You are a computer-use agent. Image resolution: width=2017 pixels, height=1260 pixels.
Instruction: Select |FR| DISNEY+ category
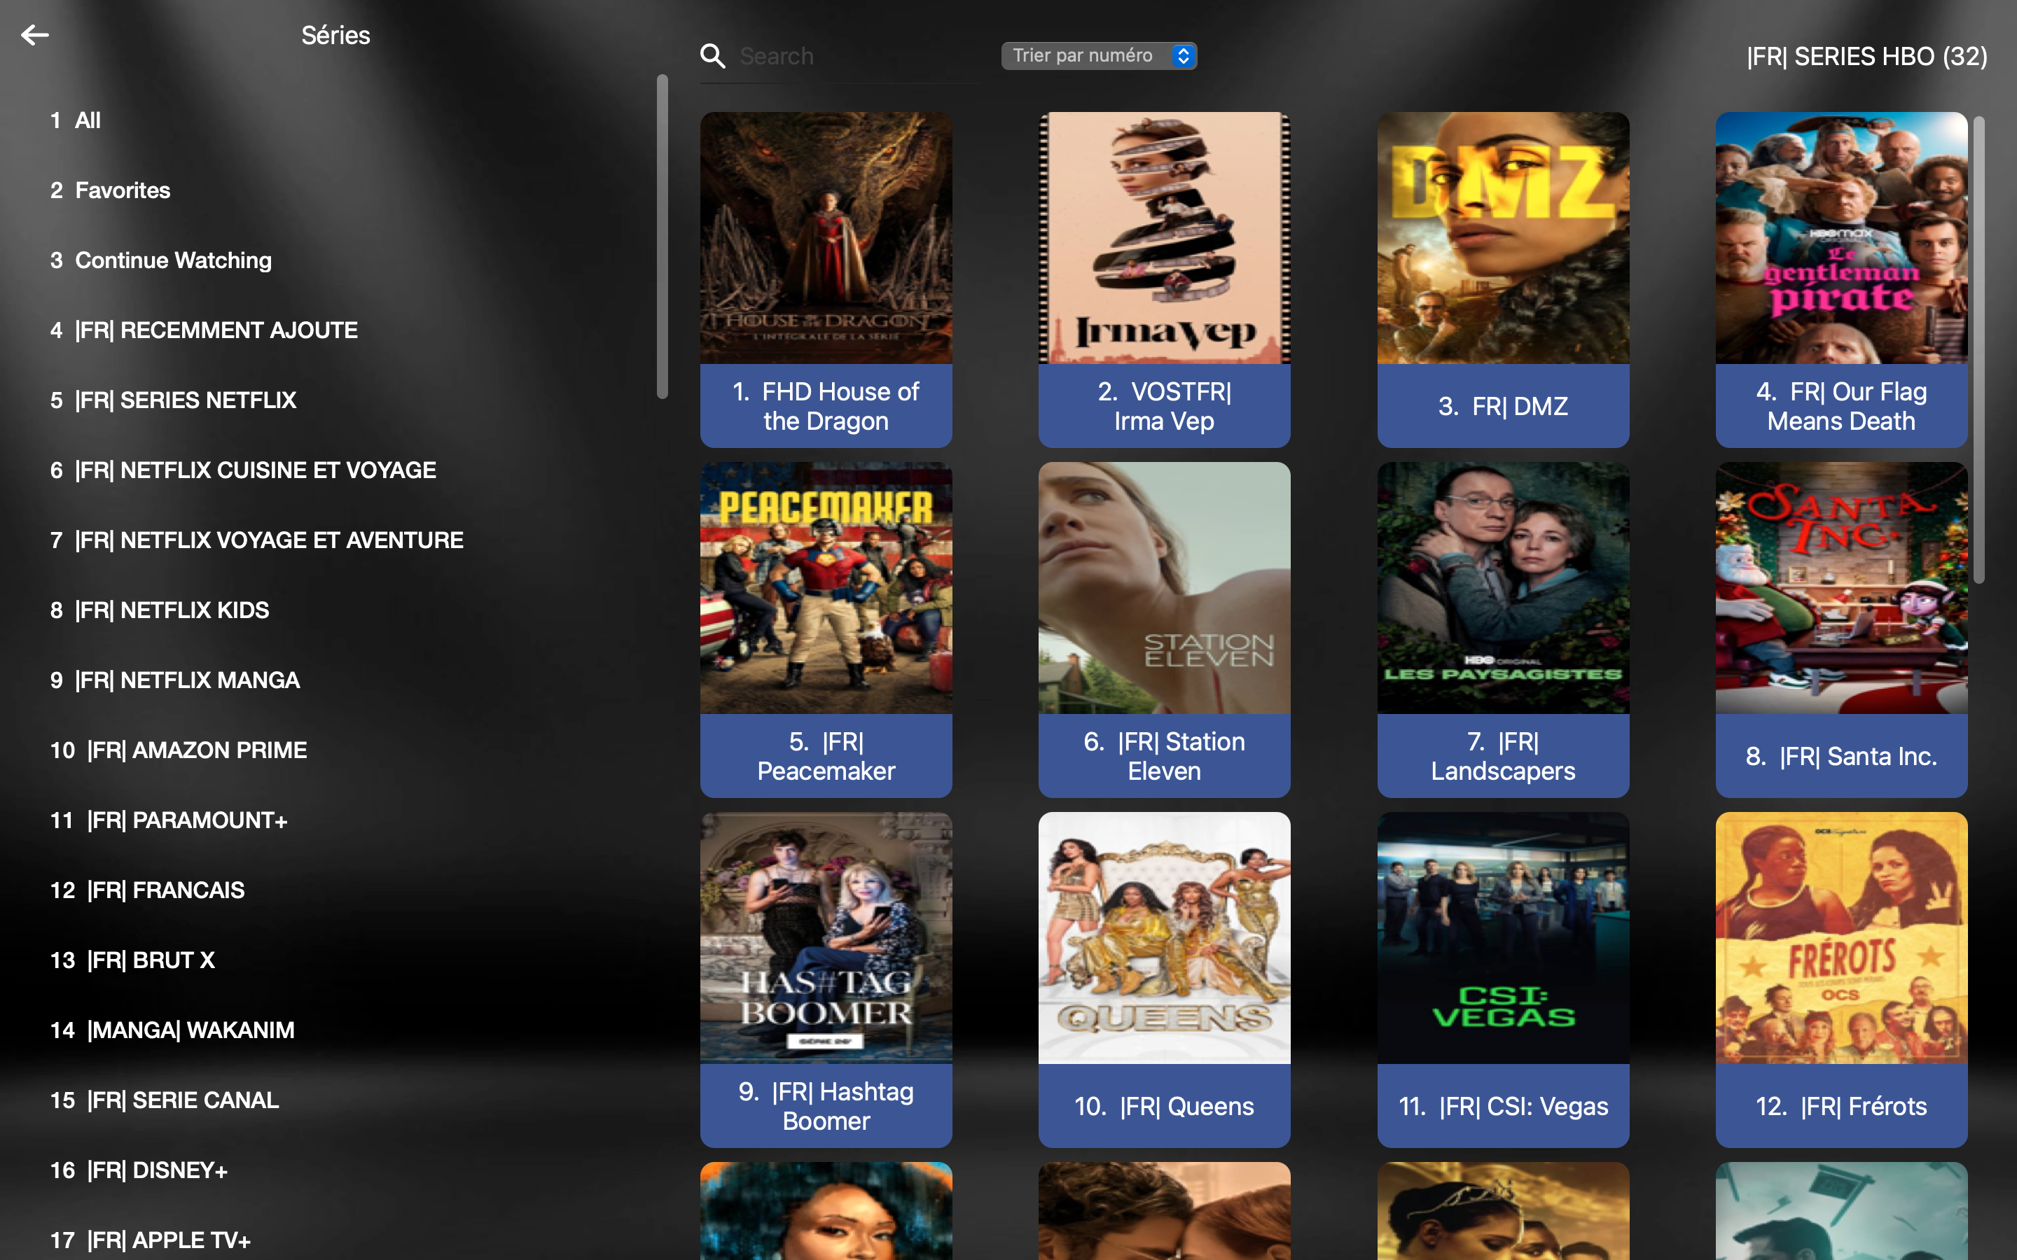139,1170
